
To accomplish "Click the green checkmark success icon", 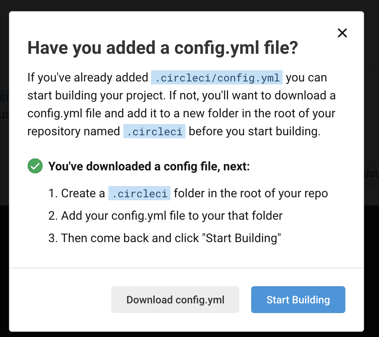I will point(35,166).
